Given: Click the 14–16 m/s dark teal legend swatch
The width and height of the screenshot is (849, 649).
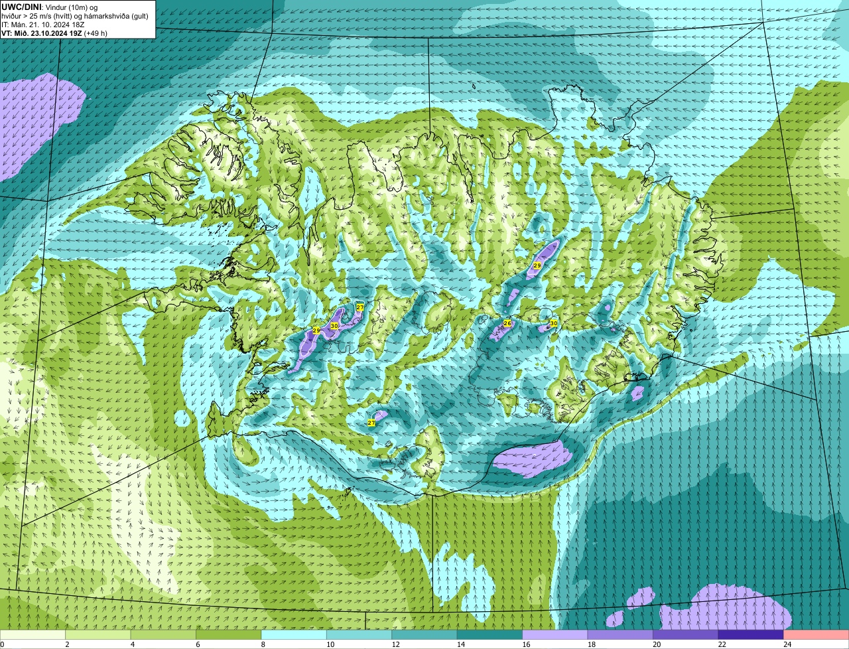Looking at the screenshot, I should click(x=490, y=634).
